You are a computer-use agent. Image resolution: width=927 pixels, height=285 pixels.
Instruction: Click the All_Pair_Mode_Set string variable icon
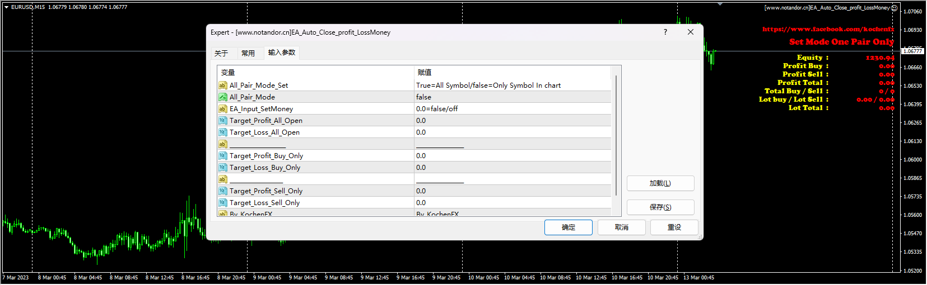pos(222,85)
